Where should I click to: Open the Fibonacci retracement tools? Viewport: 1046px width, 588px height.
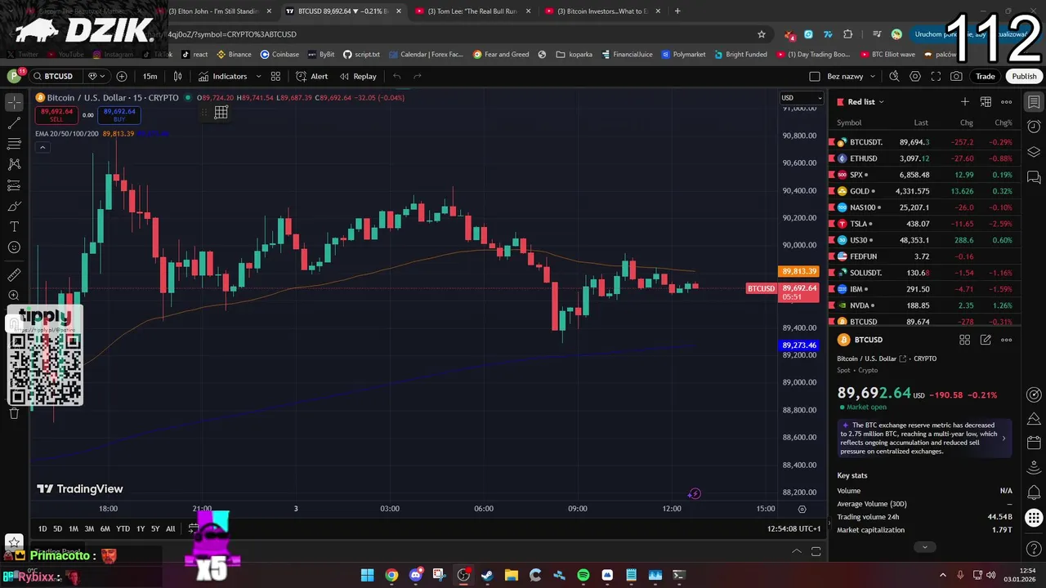15,144
